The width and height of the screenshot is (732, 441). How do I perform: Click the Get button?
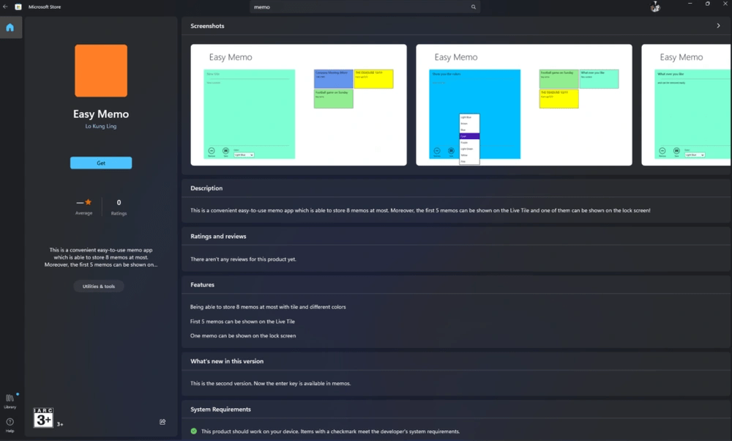101,163
